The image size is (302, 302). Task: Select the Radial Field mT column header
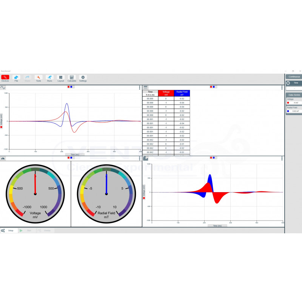pos(182,93)
